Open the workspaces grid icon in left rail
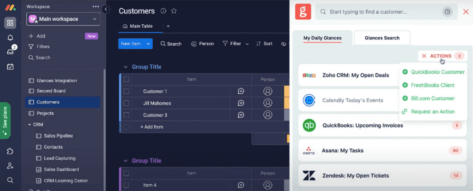 pyautogui.click(x=10, y=23)
